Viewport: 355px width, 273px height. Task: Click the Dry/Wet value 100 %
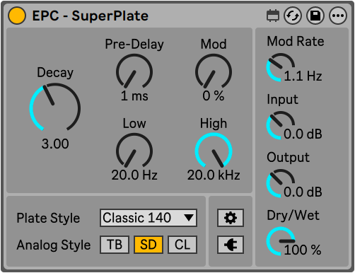pyautogui.click(x=303, y=250)
